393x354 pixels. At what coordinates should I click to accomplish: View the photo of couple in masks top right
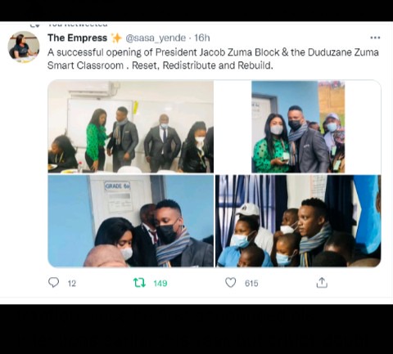tap(298, 127)
